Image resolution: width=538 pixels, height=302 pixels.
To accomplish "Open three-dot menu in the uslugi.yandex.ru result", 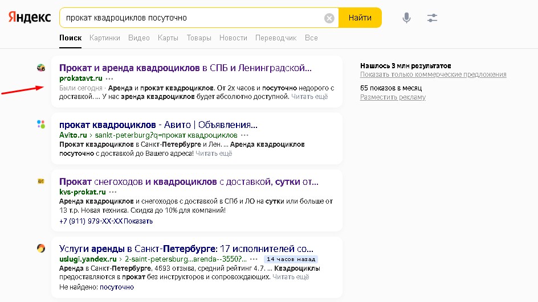I will click(x=254, y=259).
